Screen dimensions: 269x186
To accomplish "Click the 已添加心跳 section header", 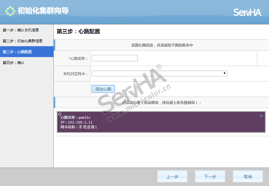I will (x=162, y=103).
